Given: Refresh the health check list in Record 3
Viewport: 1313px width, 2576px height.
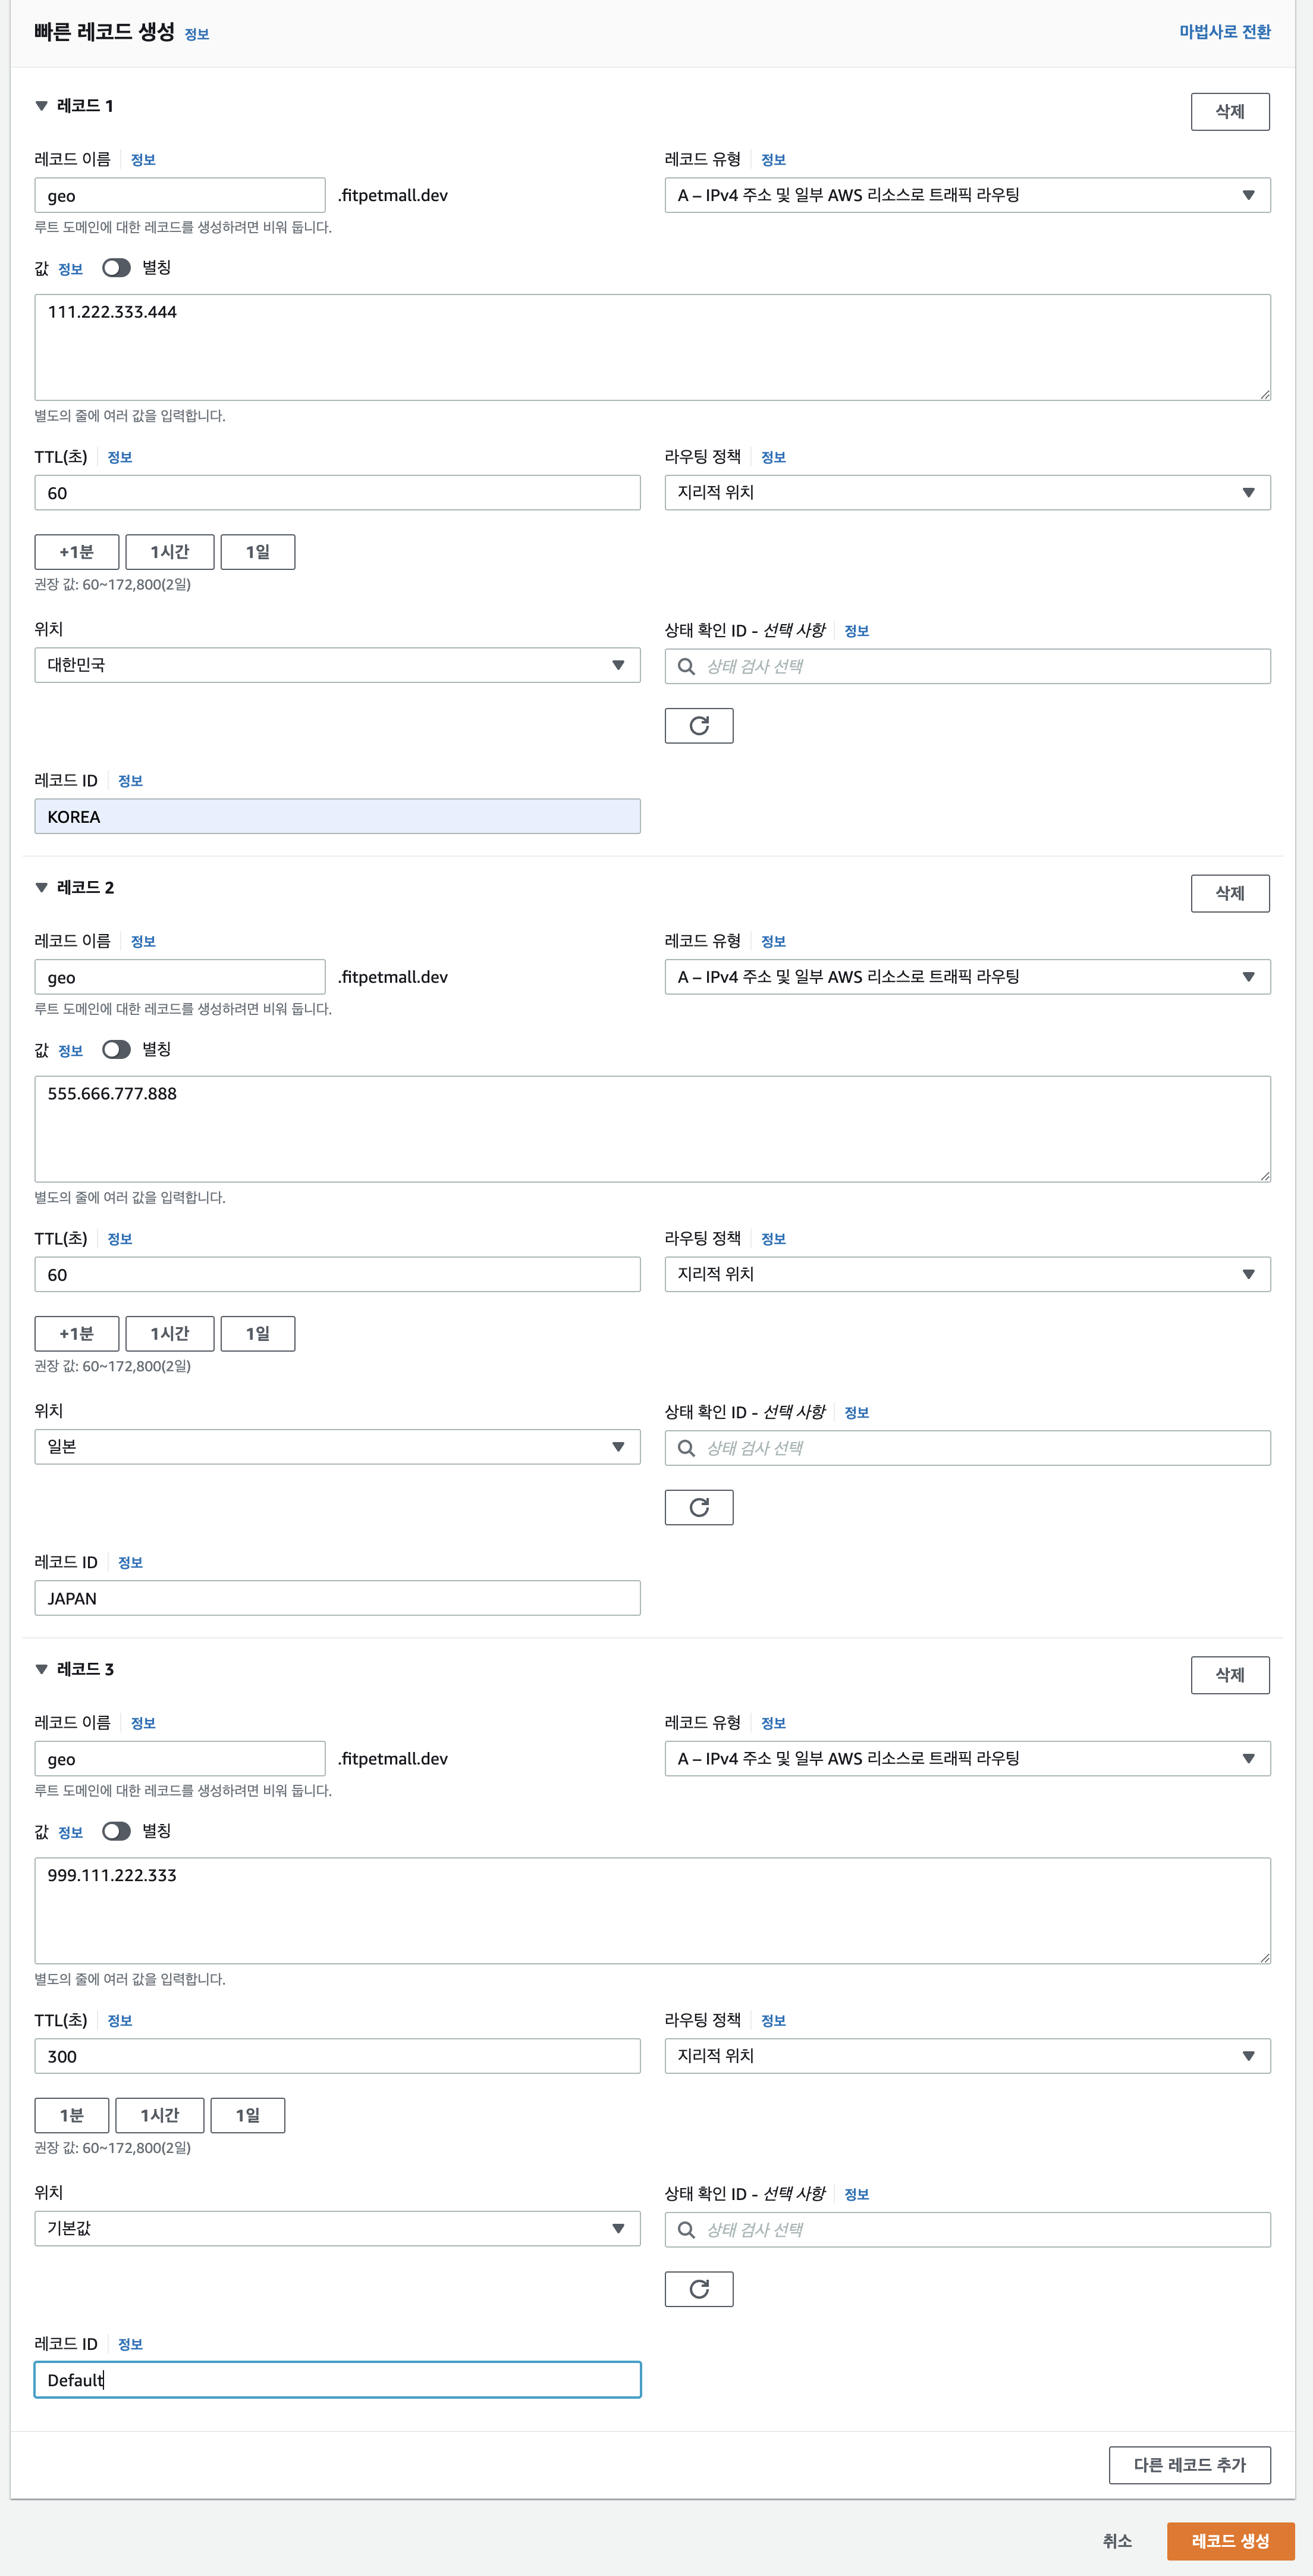Looking at the screenshot, I should coord(699,2289).
